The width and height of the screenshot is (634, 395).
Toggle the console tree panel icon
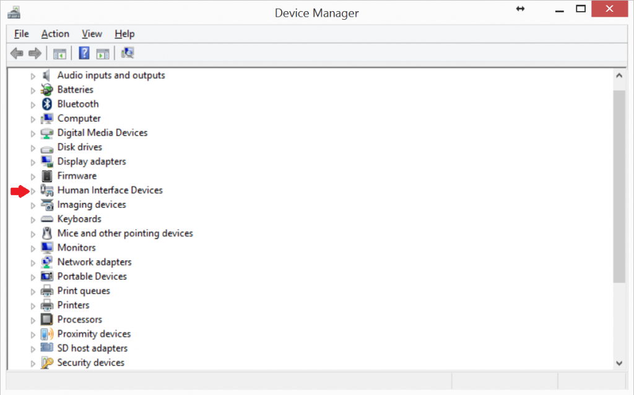tap(60, 53)
